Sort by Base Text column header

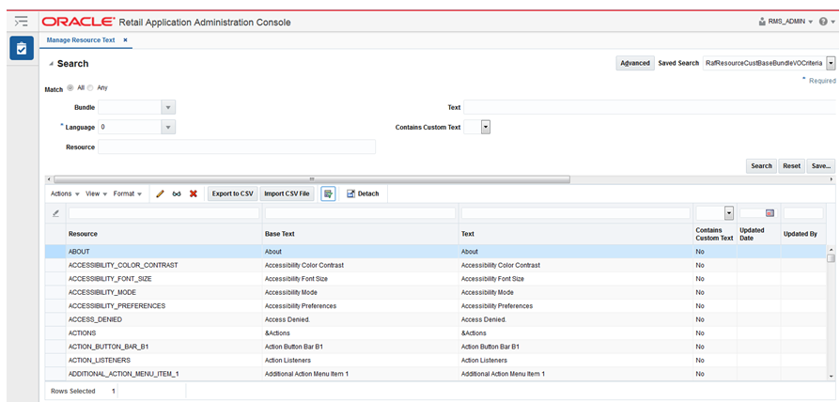[280, 234]
